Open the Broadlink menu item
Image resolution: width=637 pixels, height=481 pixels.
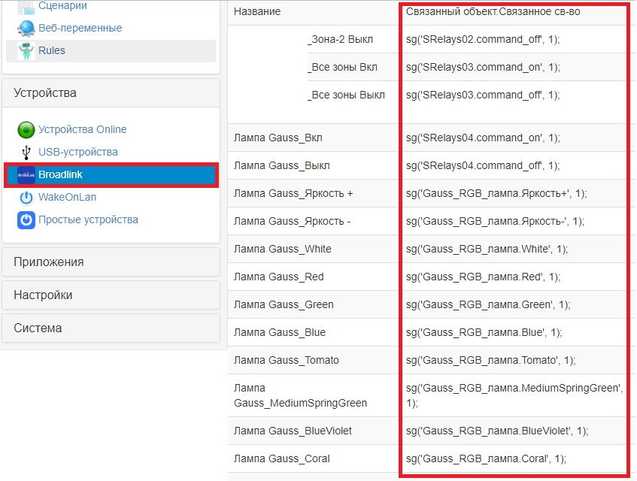pos(61,175)
